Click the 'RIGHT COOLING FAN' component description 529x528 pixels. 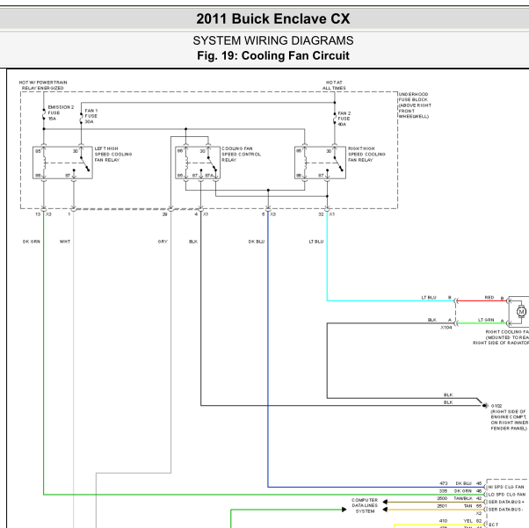click(501, 337)
